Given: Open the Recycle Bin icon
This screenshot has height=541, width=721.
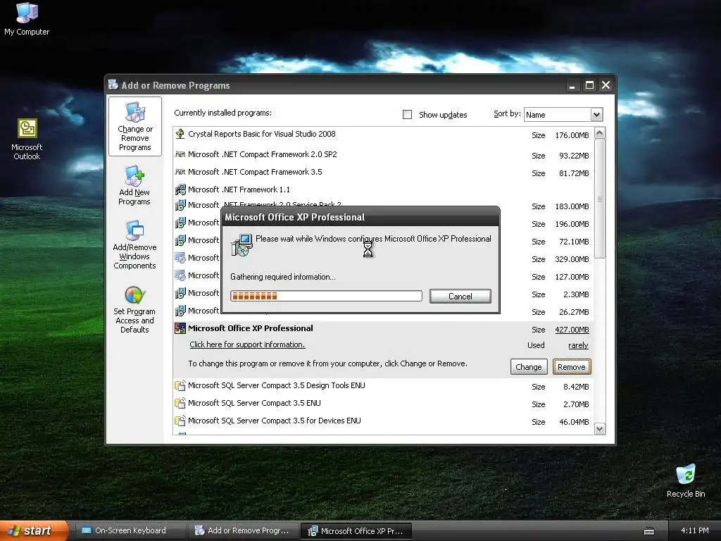Looking at the screenshot, I should point(686,480).
